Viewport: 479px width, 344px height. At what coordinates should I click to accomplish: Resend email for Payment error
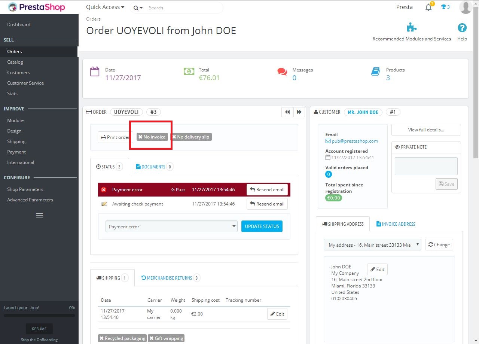click(x=267, y=190)
